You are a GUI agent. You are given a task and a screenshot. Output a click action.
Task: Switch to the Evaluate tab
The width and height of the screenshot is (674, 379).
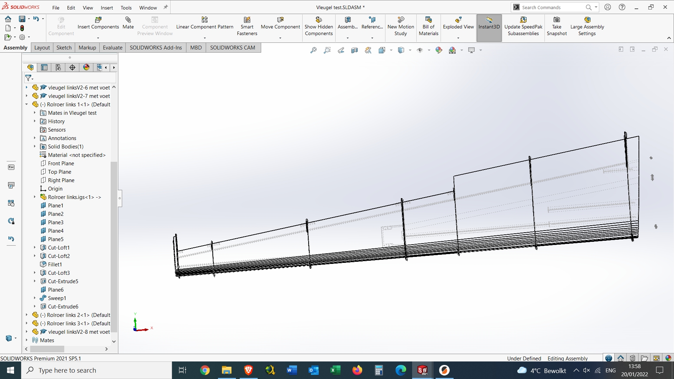[x=112, y=48]
